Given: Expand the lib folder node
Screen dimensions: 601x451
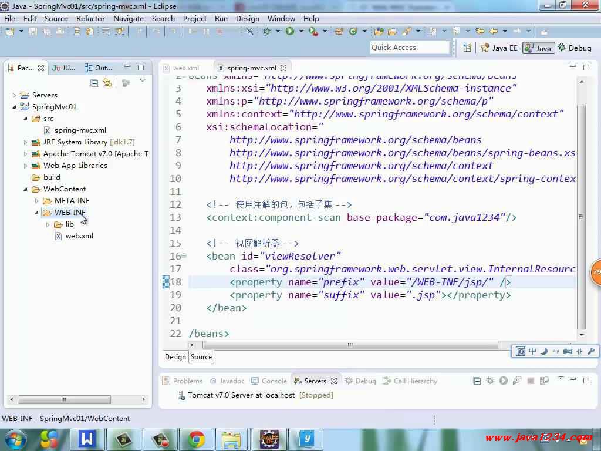Looking at the screenshot, I should (x=48, y=224).
